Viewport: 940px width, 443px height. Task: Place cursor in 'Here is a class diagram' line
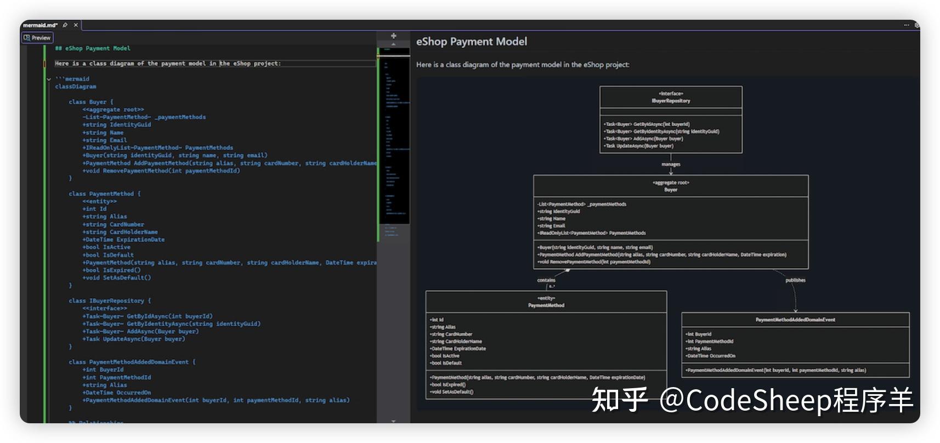tap(168, 64)
